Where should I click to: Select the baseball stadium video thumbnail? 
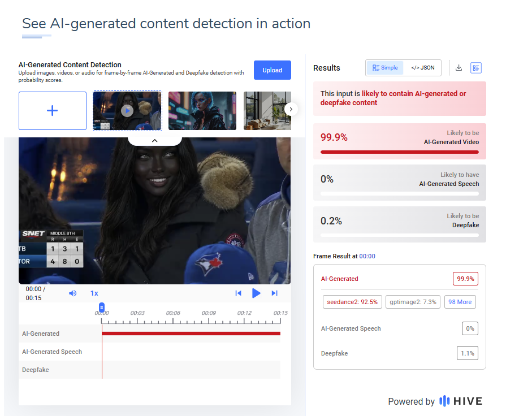coord(127,111)
